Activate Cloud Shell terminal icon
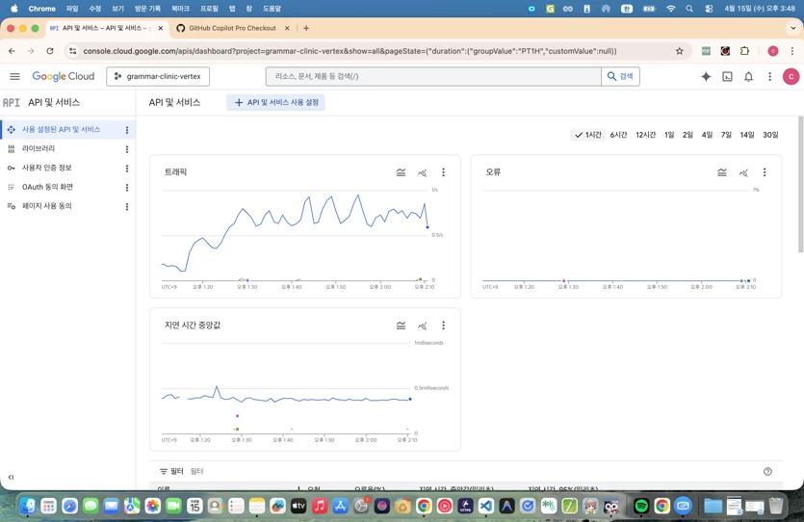This screenshot has width=804, height=522. (x=727, y=76)
